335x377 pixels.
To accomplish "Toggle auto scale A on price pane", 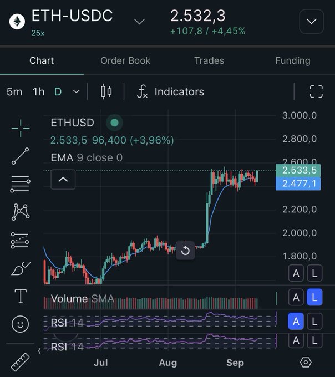I will click(x=296, y=273).
